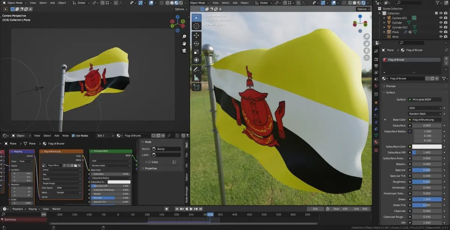Click Subsurface Color swatch in Properties
Viewport: 450px width, 230px height.
tap(427, 146)
